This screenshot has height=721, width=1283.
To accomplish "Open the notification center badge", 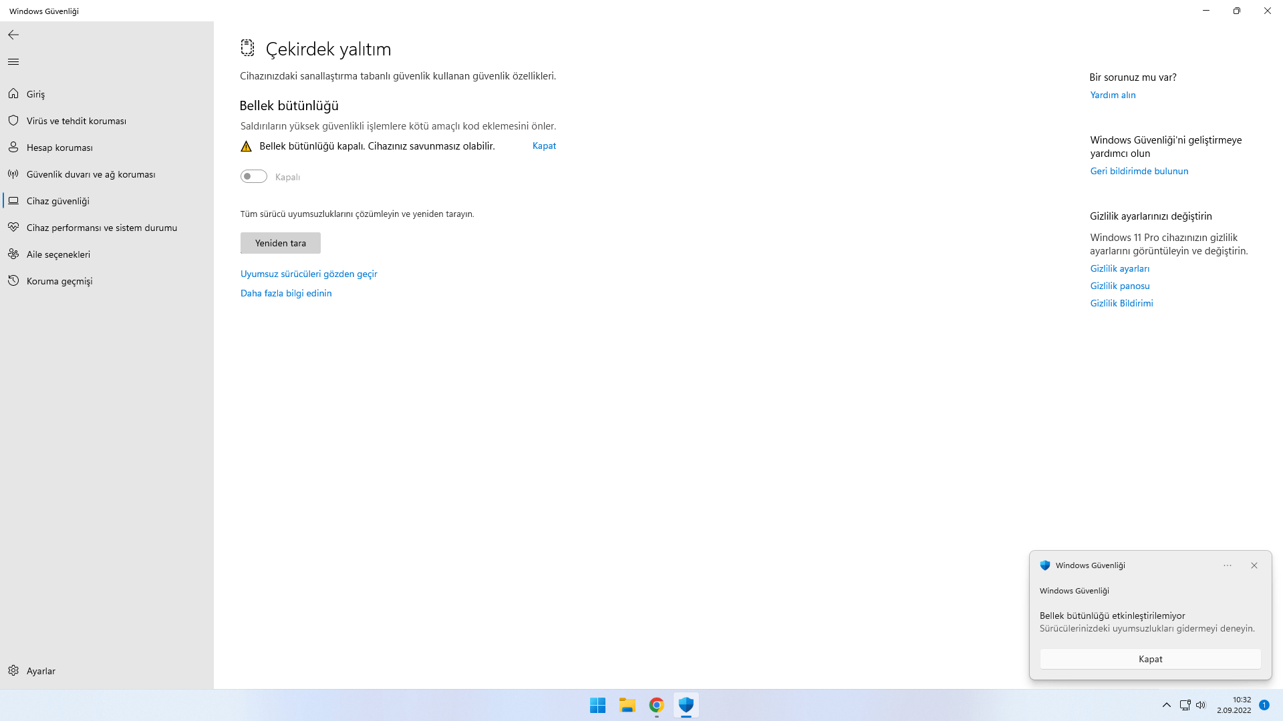I will [1264, 705].
